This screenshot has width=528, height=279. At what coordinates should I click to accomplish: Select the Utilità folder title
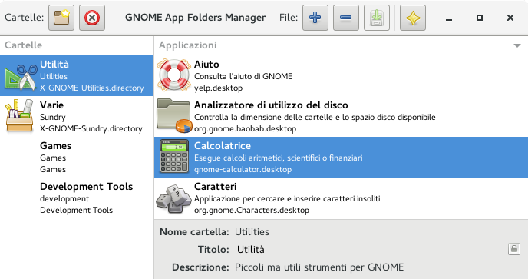pyautogui.click(x=54, y=64)
